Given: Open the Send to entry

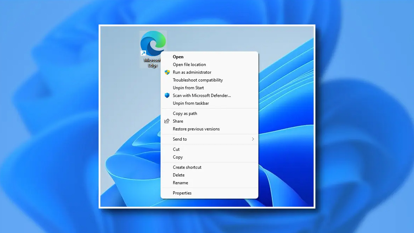Looking at the screenshot, I should [209, 139].
